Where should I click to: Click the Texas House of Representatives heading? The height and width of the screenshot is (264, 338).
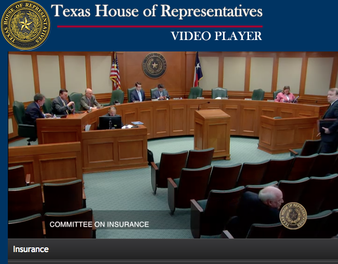[157, 11]
